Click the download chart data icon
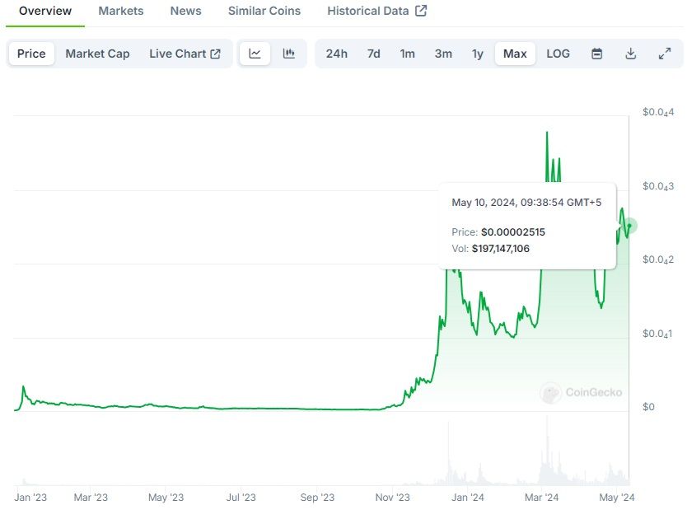Viewport: 687px width, 519px height. [x=631, y=54]
